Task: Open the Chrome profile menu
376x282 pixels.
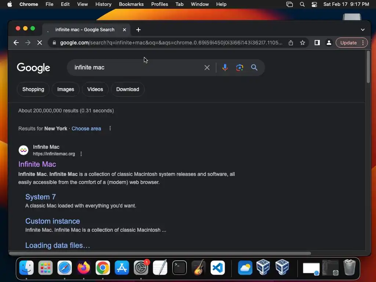Action: coord(329,43)
